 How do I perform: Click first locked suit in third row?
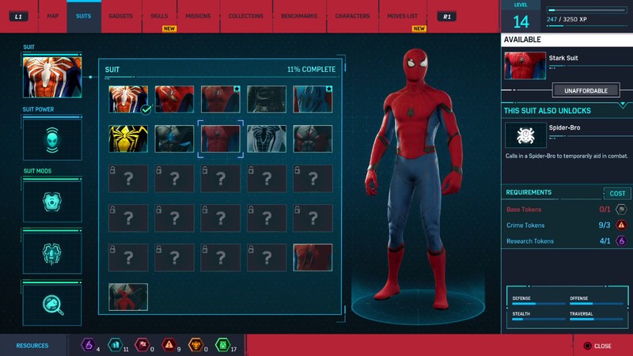[128, 179]
